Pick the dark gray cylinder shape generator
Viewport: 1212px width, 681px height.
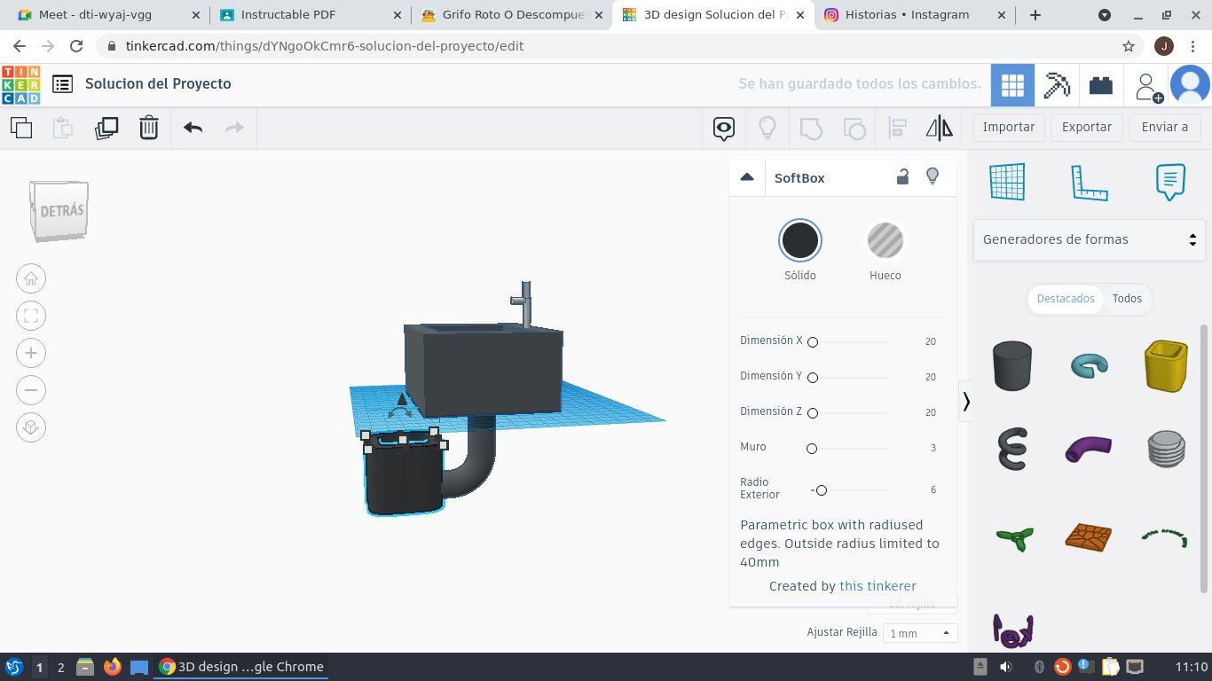pyautogui.click(x=1012, y=365)
